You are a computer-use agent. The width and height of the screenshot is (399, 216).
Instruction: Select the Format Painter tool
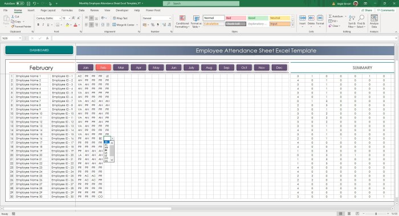[21, 26]
